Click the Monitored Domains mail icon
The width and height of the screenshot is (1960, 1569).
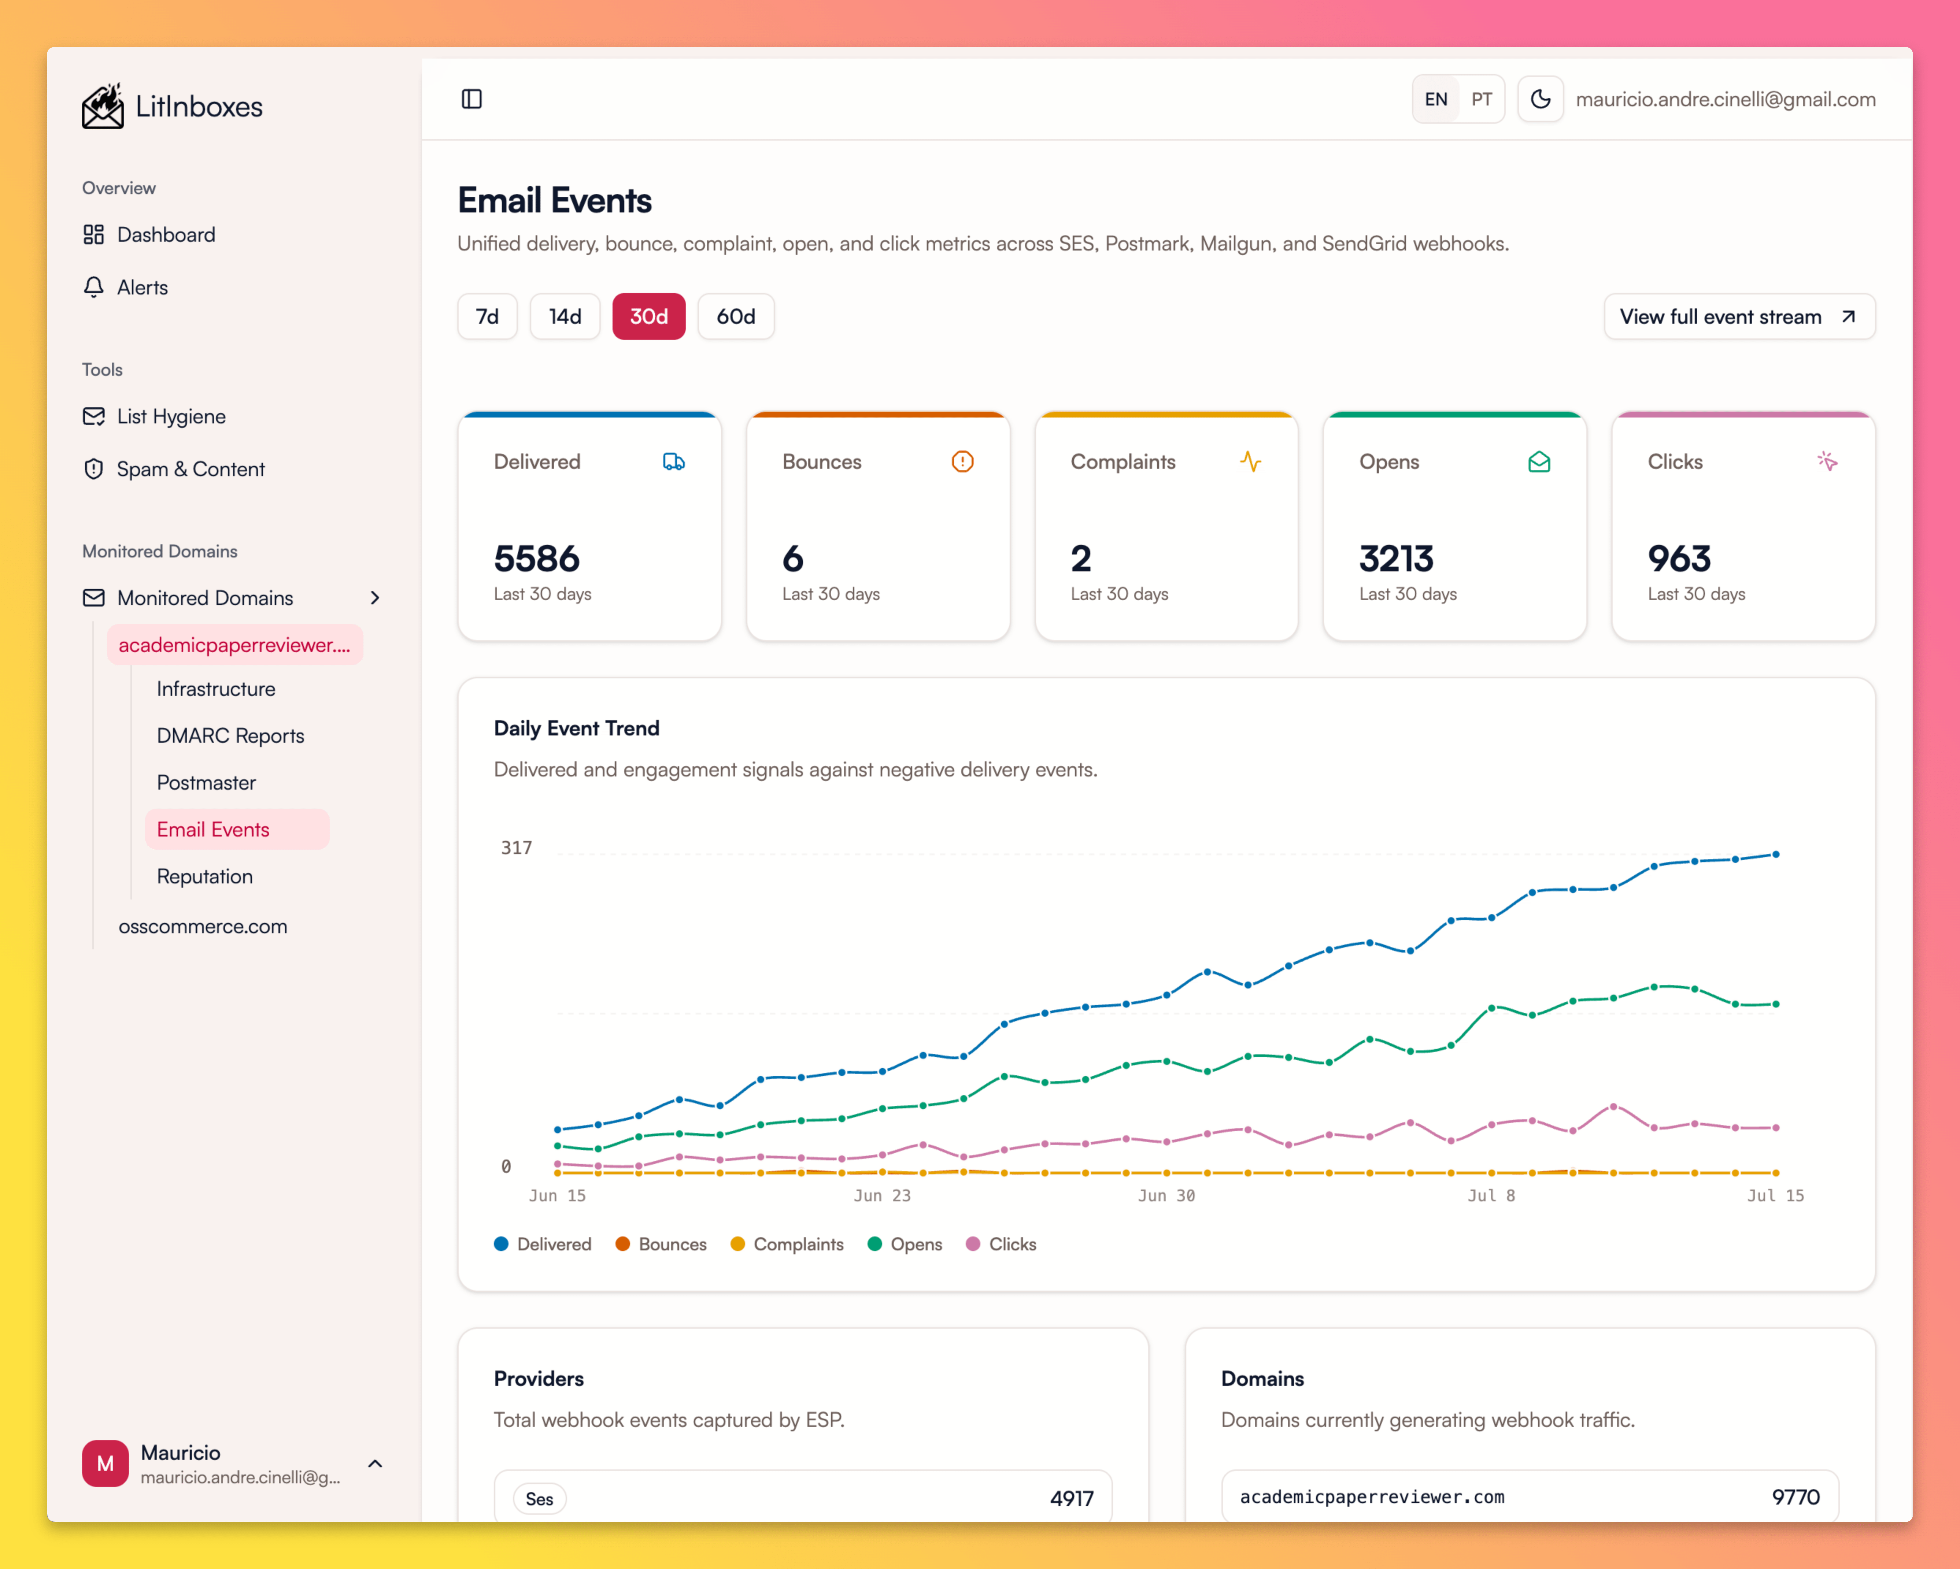point(94,598)
